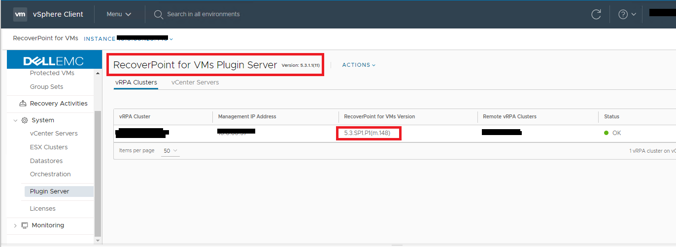Select Plugin Server in sidebar
This screenshot has width=676, height=247.
click(x=59, y=192)
